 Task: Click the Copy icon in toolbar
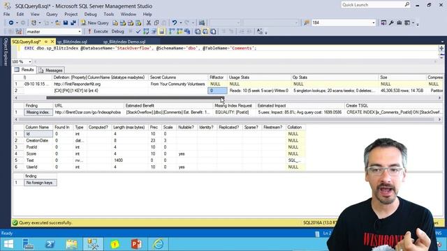tap(156, 22)
